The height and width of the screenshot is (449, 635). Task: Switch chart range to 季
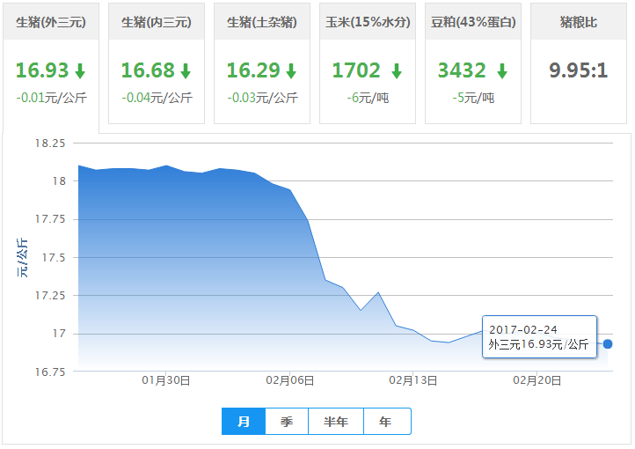287,422
